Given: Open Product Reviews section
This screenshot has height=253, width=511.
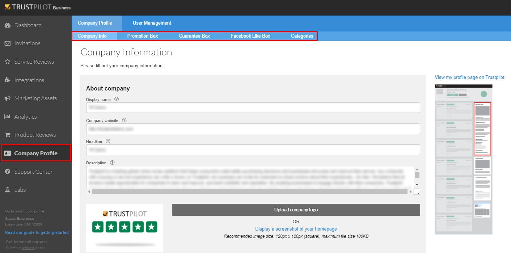Looking at the screenshot, I should [x=35, y=135].
